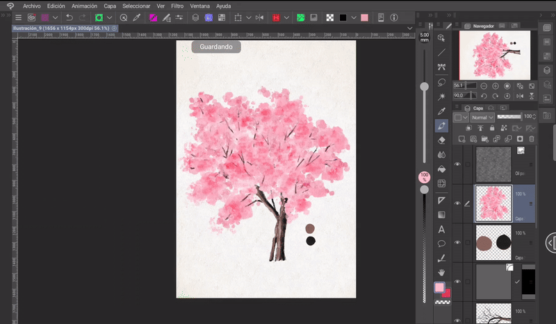Choose the Text tool
The image size is (556, 324).
coord(441,229)
